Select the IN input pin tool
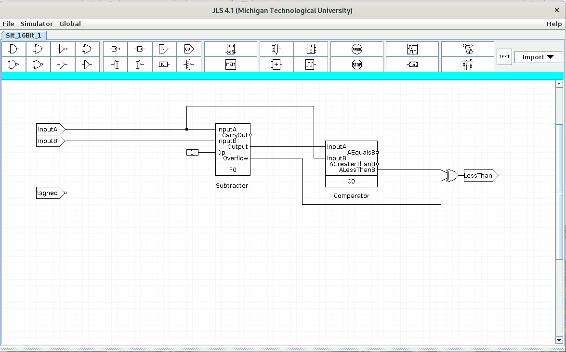Viewport: 566px width, 352px height. (164, 49)
